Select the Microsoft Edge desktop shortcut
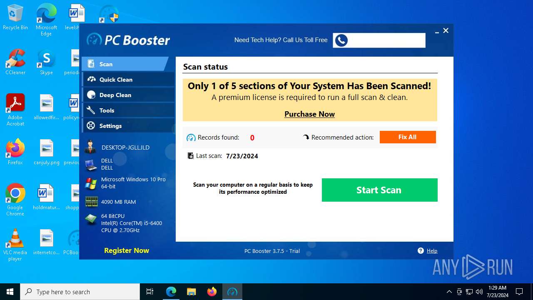This screenshot has width=533, height=300. pyautogui.click(x=46, y=20)
